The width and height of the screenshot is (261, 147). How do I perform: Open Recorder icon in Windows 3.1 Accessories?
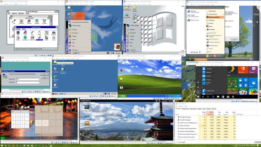pyautogui.click(x=44, y=21)
